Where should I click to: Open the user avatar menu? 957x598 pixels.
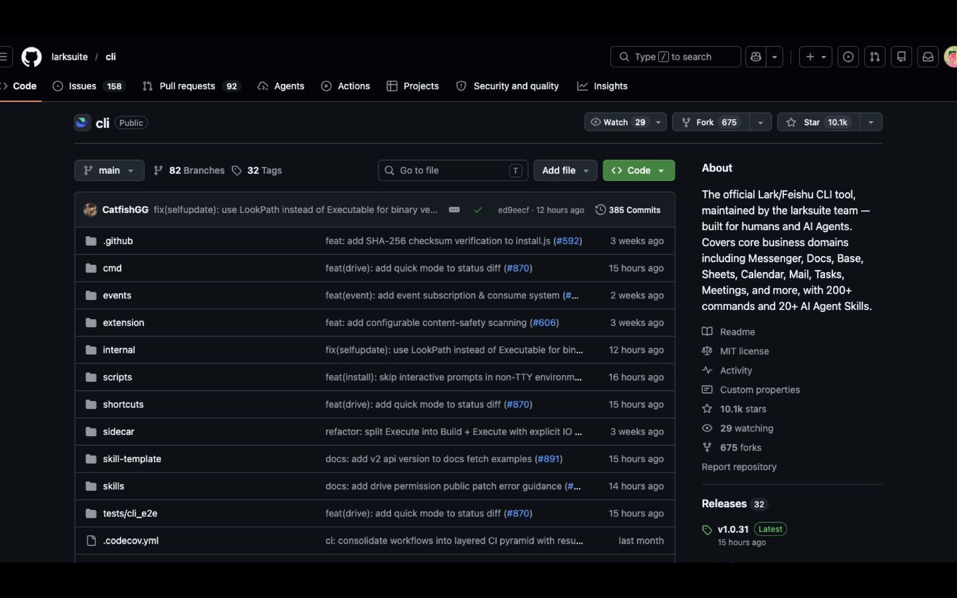click(x=951, y=57)
